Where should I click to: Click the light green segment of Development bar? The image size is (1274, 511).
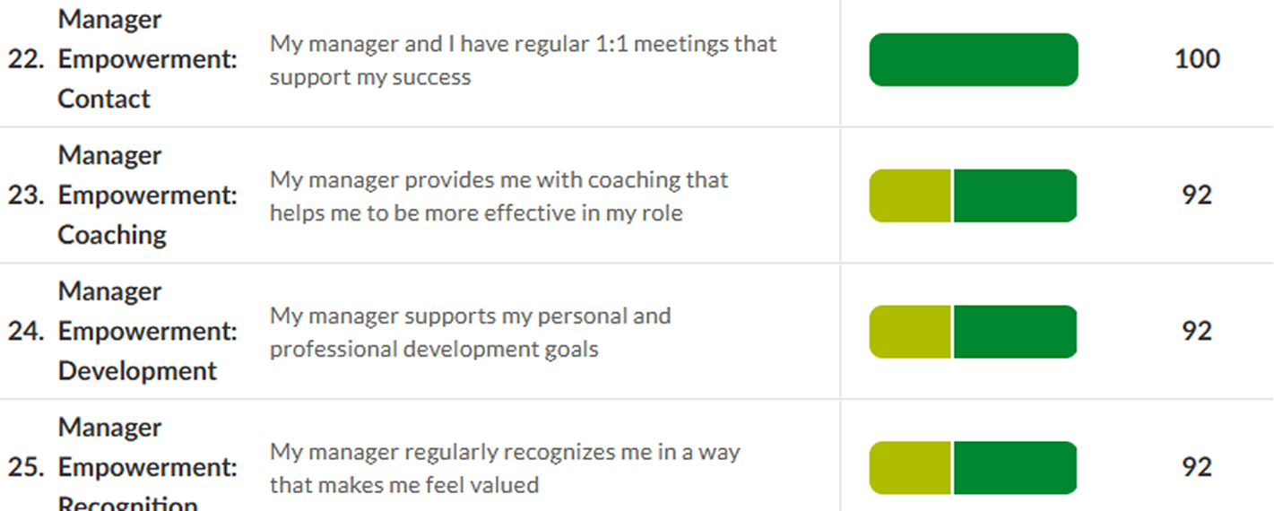tap(910, 332)
